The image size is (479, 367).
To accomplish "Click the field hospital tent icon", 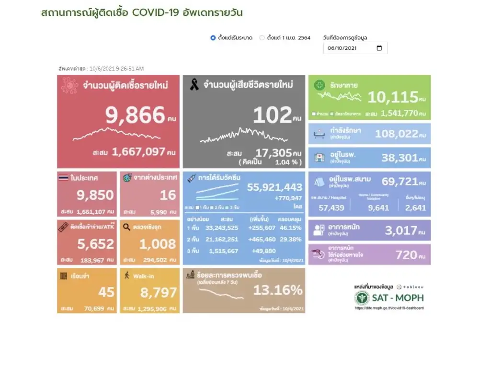I will [x=318, y=182].
